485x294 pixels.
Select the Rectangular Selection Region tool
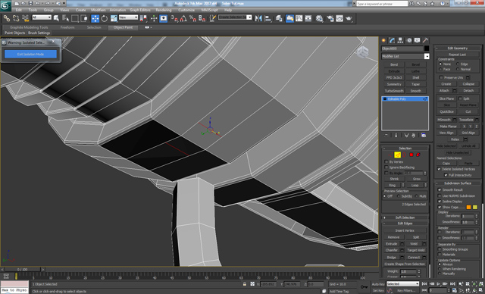[75, 18]
